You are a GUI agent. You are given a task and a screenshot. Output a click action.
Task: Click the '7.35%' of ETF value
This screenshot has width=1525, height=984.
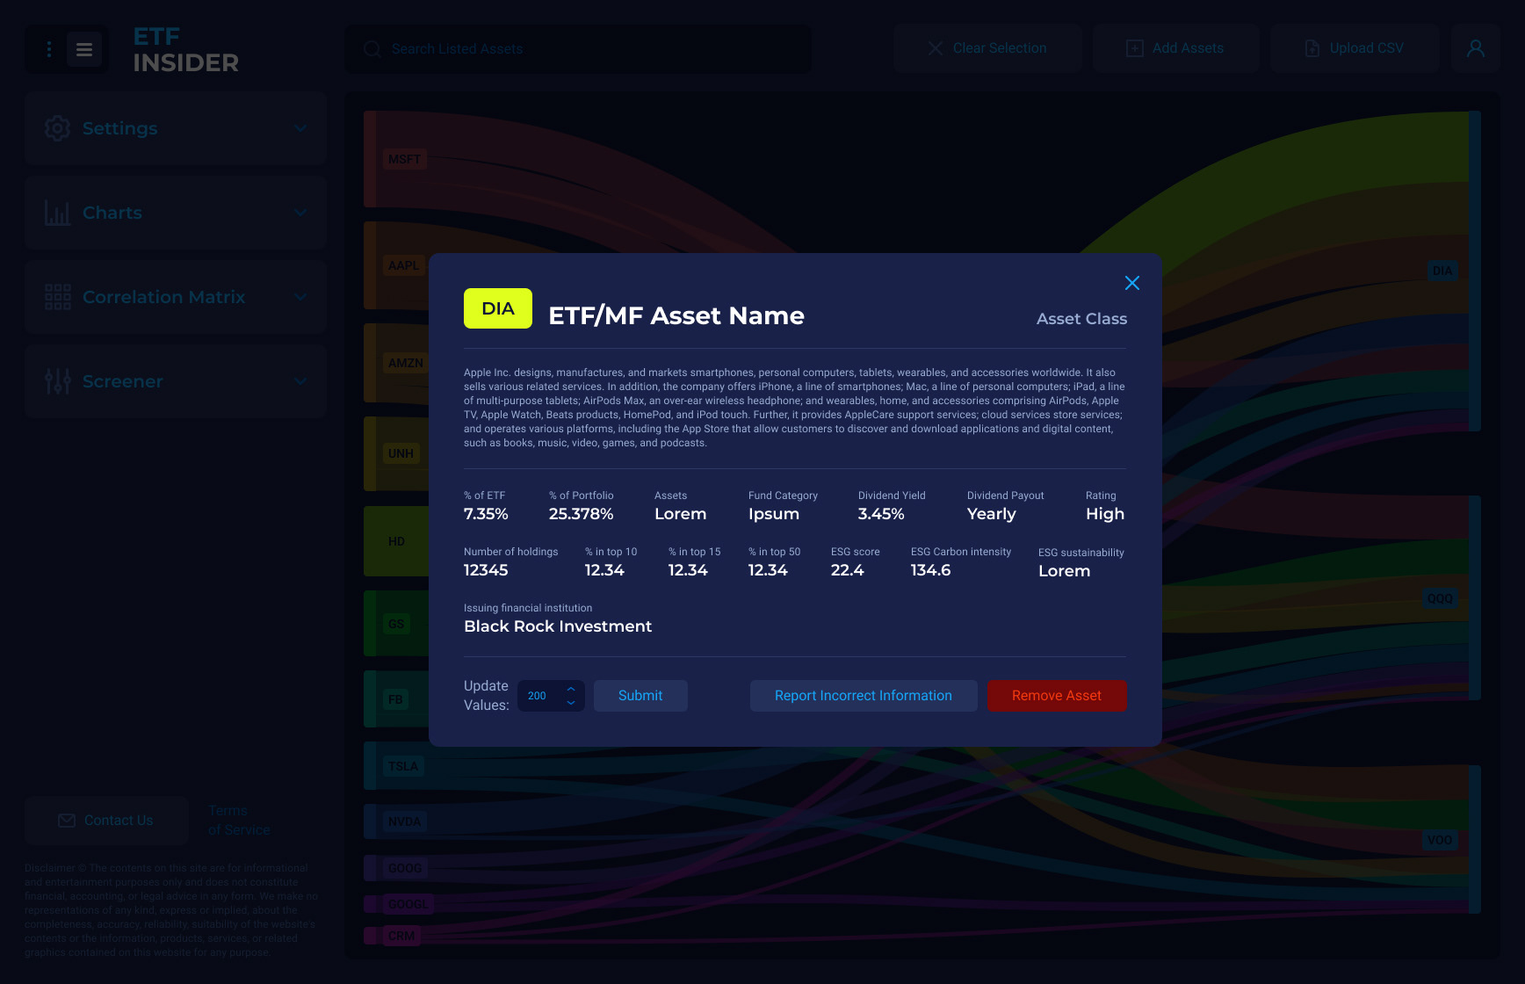pyautogui.click(x=486, y=514)
